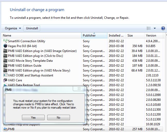Viewport: 167px width, 132px height.
Task: Click the Vegas Pro 9.0 program icon
Action: point(5,46)
